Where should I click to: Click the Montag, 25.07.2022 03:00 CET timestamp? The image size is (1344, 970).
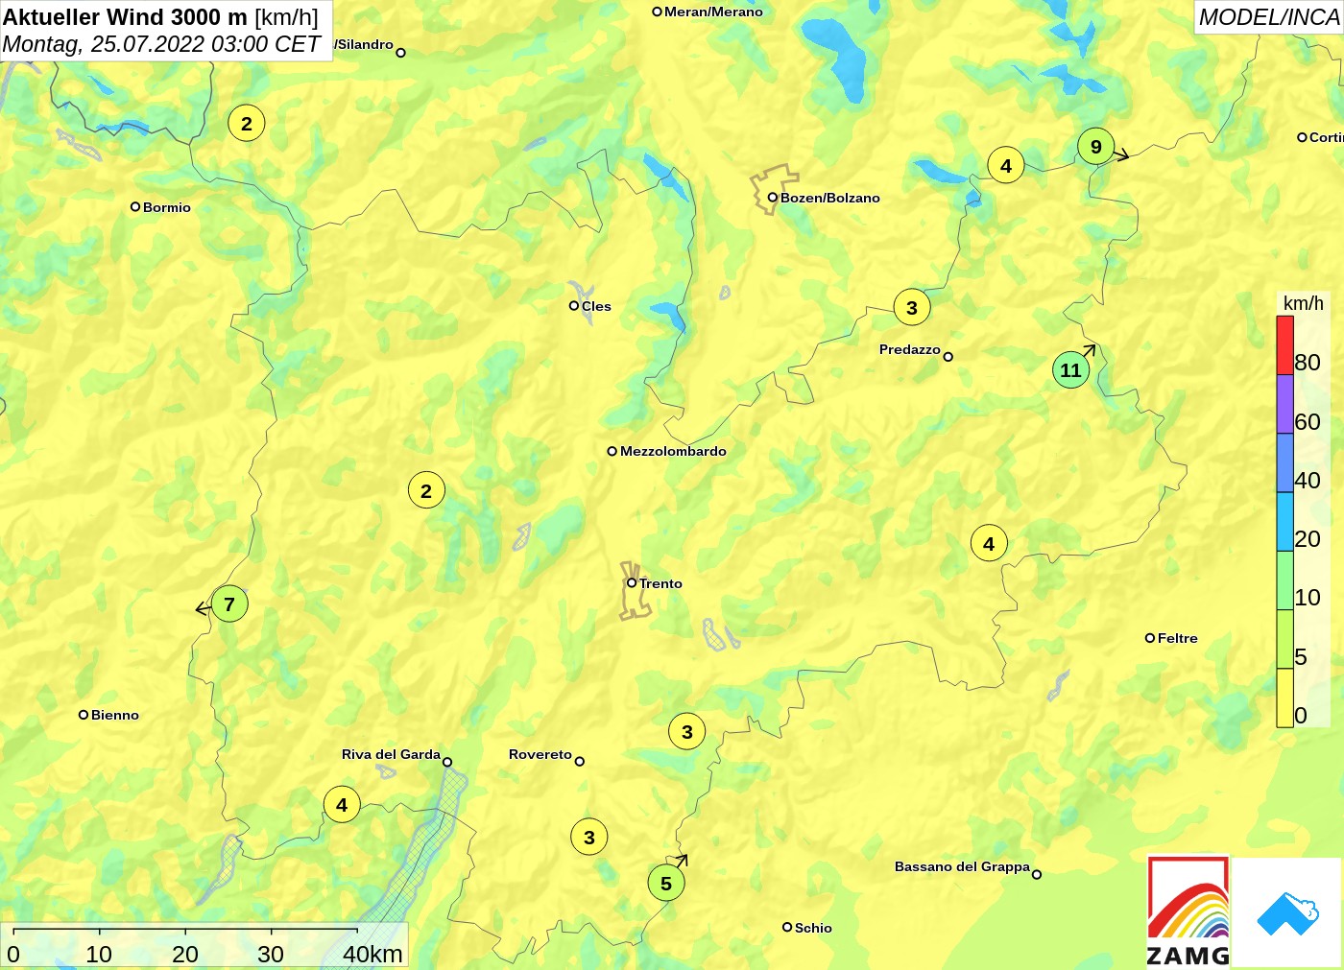[161, 44]
